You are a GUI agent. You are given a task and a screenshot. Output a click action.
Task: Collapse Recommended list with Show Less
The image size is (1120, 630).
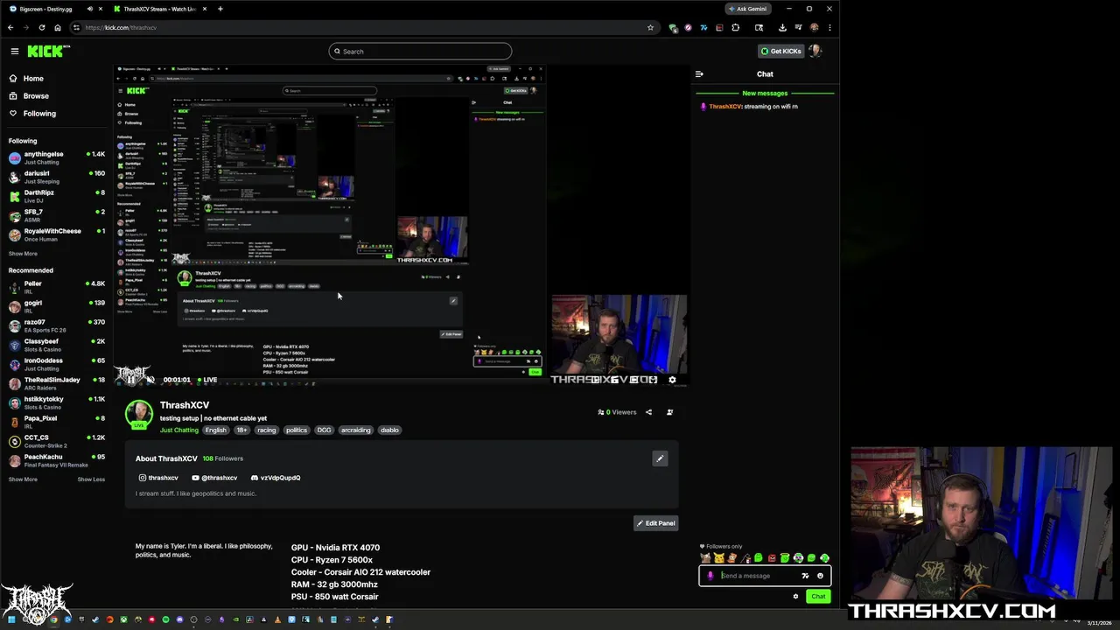pos(91,479)
